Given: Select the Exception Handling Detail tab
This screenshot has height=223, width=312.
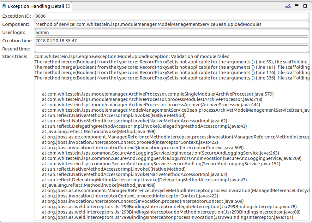Looking at the screenshot, I should 36,6.
